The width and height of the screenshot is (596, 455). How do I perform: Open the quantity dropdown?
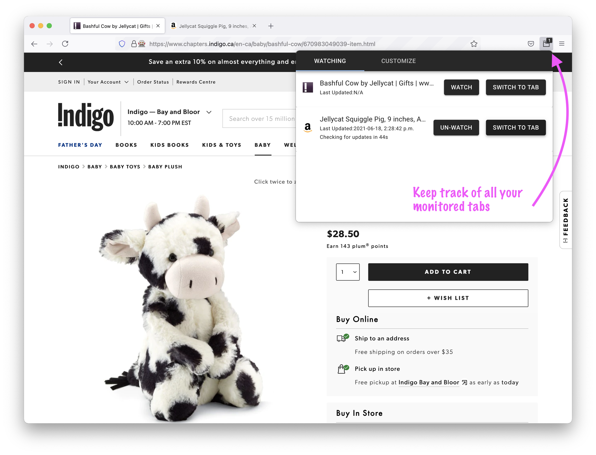[348, 272]
